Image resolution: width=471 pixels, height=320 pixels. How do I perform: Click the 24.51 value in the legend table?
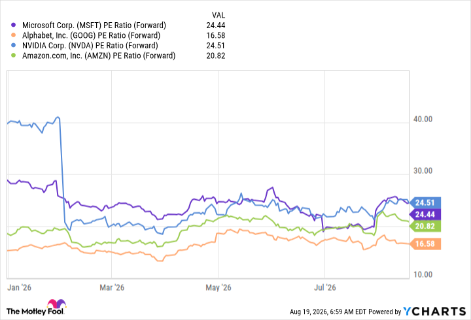point(216,46)
